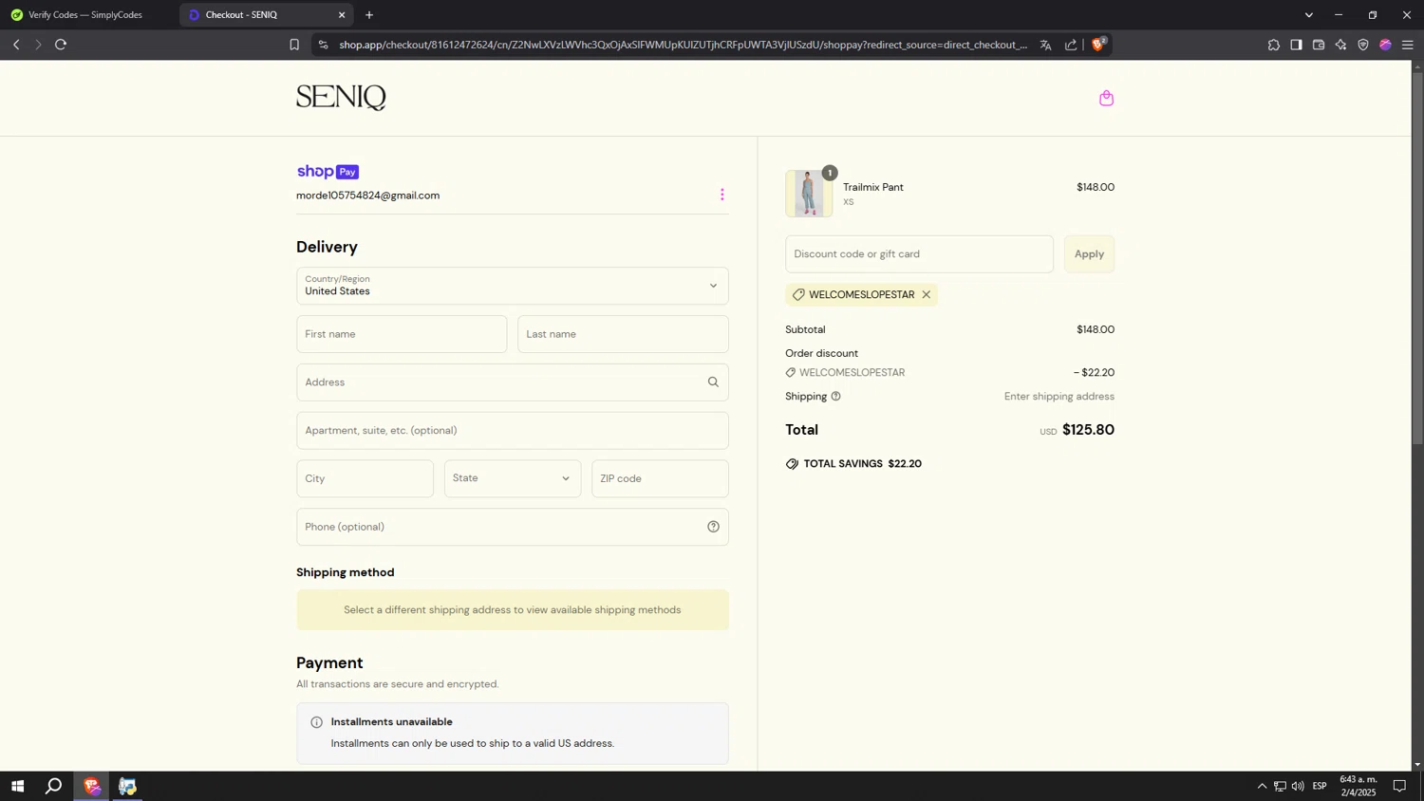
Task: Open the volume control in tray
Action: coord(1298,786)
